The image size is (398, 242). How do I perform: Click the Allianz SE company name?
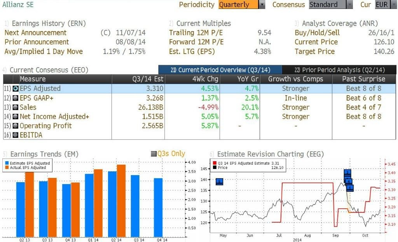pyautogui.click(x=18, y=5)
